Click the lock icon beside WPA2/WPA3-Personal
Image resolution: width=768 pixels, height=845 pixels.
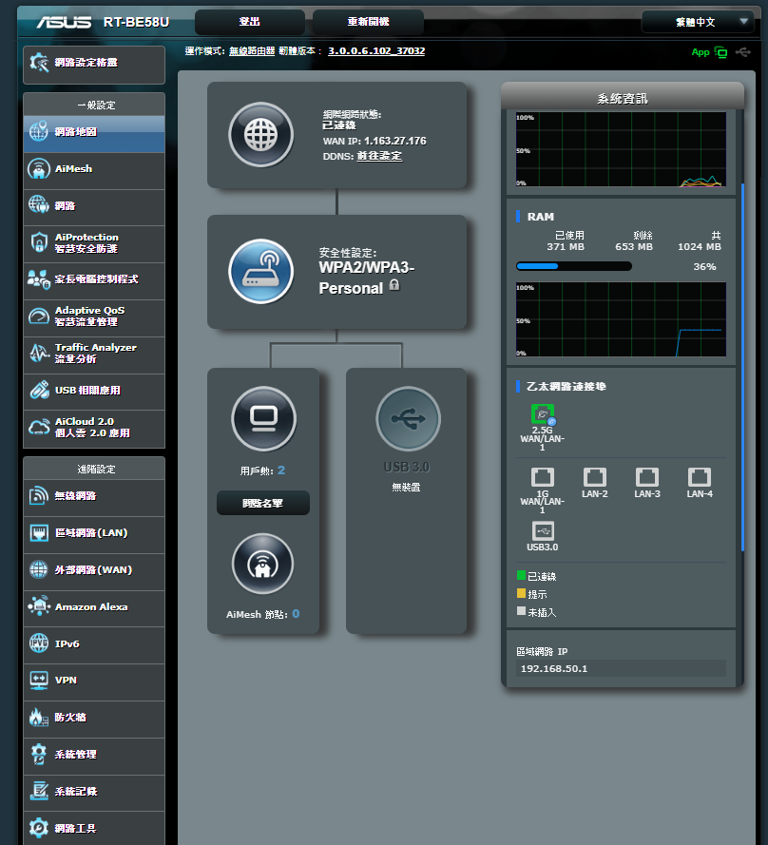pos(394,285)
